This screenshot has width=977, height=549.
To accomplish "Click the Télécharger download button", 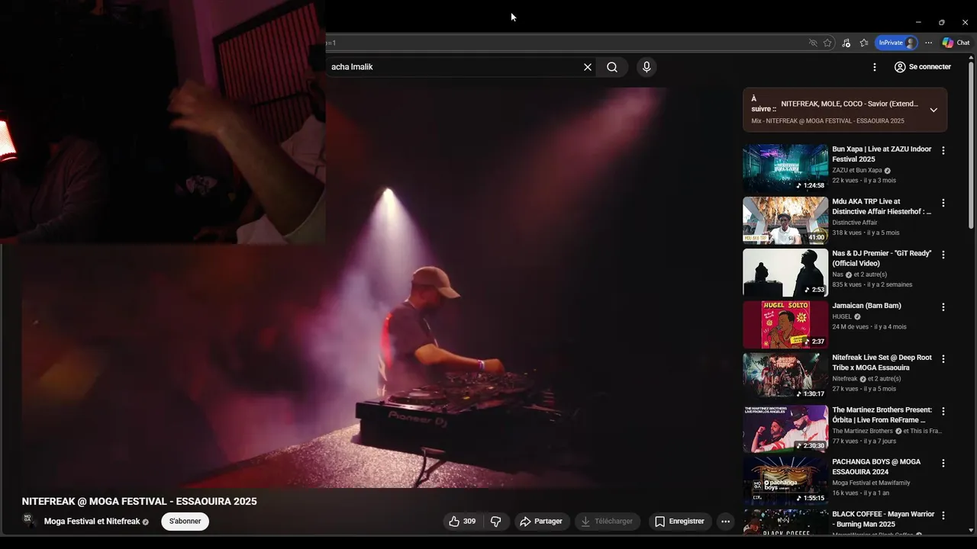I will point(607,522).
